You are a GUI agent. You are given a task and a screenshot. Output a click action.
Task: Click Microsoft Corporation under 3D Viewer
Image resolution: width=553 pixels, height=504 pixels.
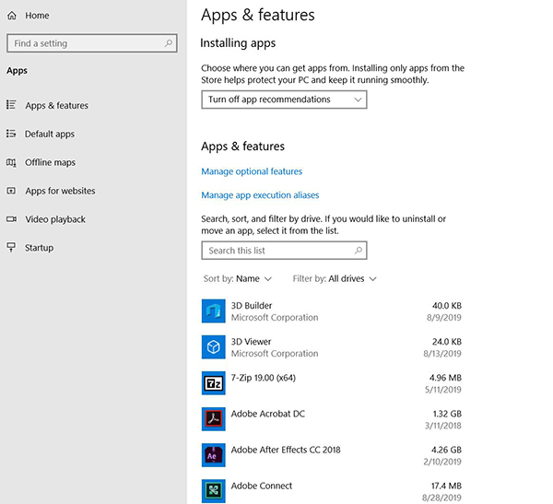pyautogui.click(x=275, y=354)
